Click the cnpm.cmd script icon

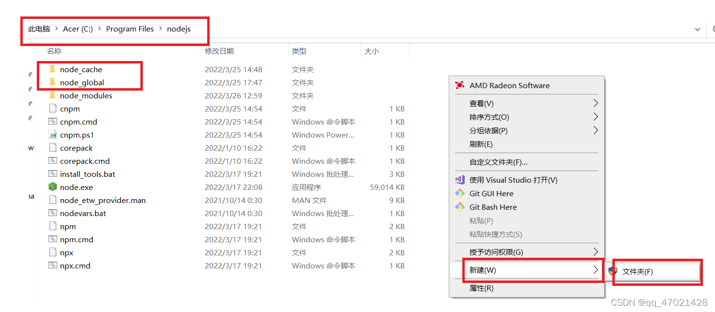point(52,122)
